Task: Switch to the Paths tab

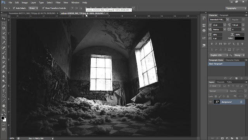Action: (x=229, y=82)
